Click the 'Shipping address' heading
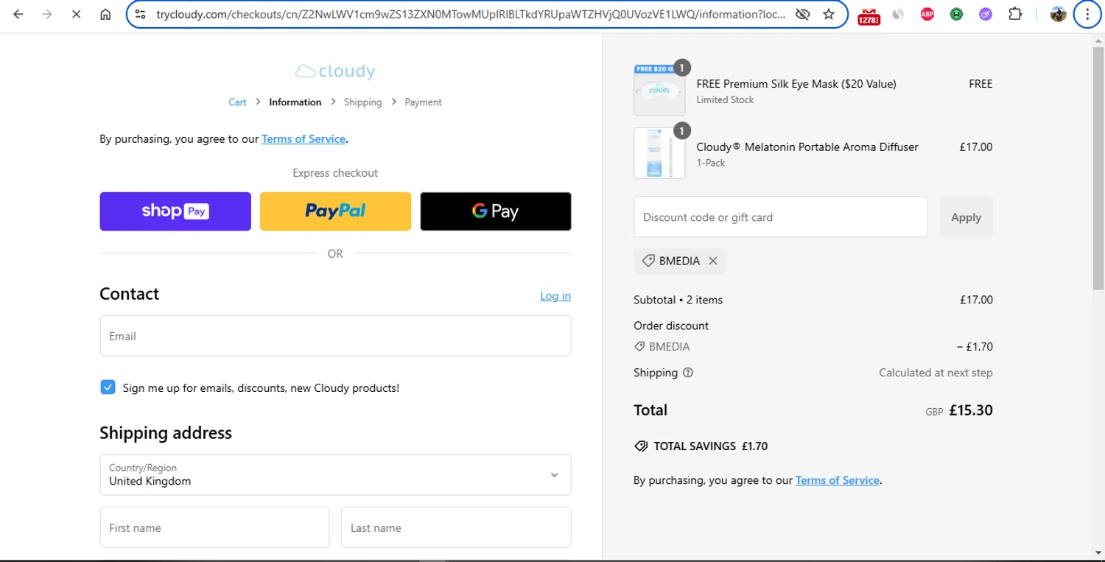Viewport: 1105px width, 562px height. pos(166,432)
